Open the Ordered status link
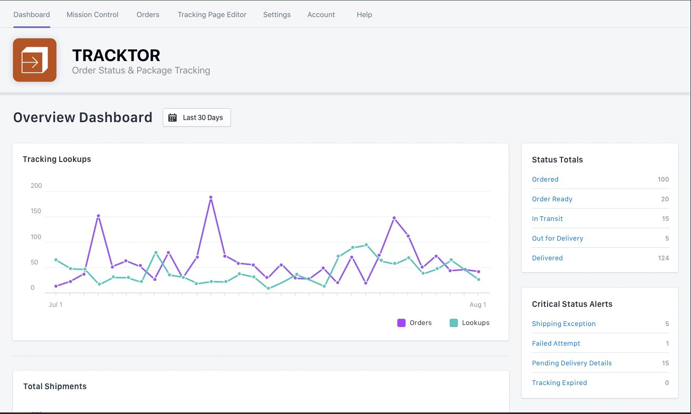Image resolution: width=691 pixels, height=414 pixels. pos(545,180)
